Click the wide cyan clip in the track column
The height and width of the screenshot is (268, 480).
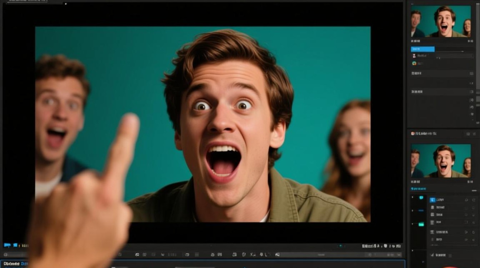[421, 224]
